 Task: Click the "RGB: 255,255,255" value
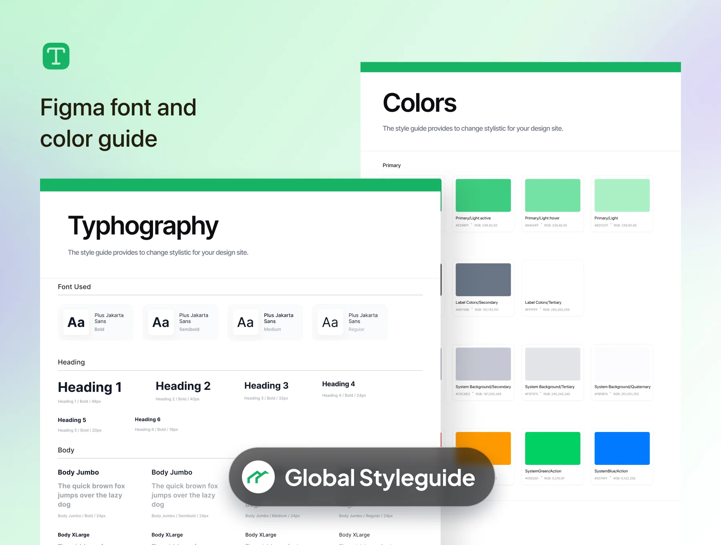(556, 310)
